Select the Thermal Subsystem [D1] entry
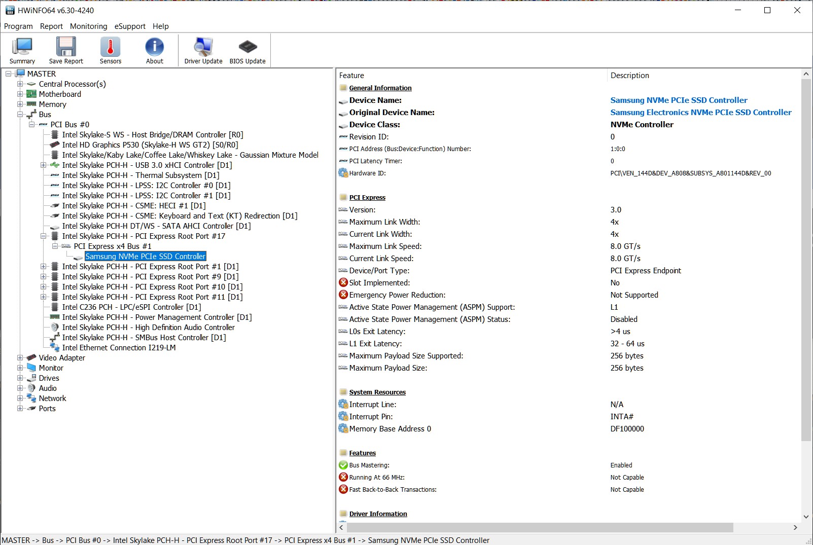This screenshot has width=813, height=545. coord(140,175)
